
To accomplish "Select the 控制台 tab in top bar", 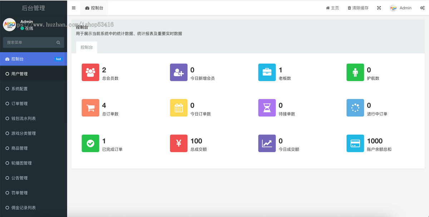I will click(94, 8).
